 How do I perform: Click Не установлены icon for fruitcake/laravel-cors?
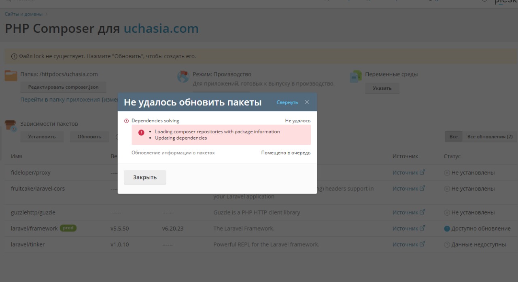[x=447, y=189]
